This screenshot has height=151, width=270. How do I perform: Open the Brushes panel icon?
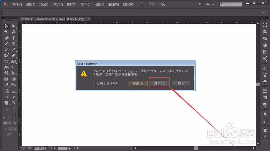point(265,75)
